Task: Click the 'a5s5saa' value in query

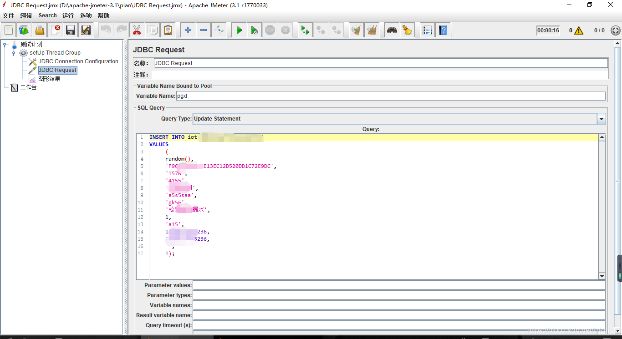Action: click(181, 195)
